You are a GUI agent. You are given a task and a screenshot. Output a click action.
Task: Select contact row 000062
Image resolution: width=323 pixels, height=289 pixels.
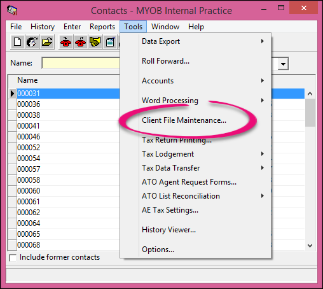pos(68,213)
